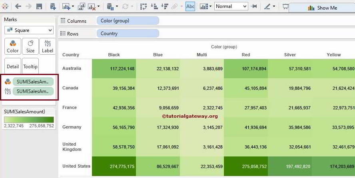Click the Group members paperclip icon

(x=175, y=6)
